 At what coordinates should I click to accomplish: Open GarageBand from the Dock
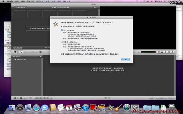pos(118,108)
